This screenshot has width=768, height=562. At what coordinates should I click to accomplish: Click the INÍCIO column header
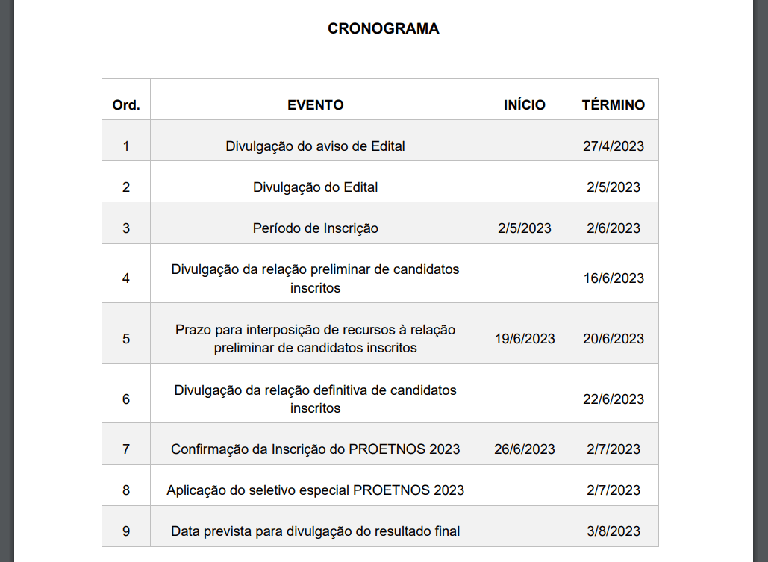(525, 104)
